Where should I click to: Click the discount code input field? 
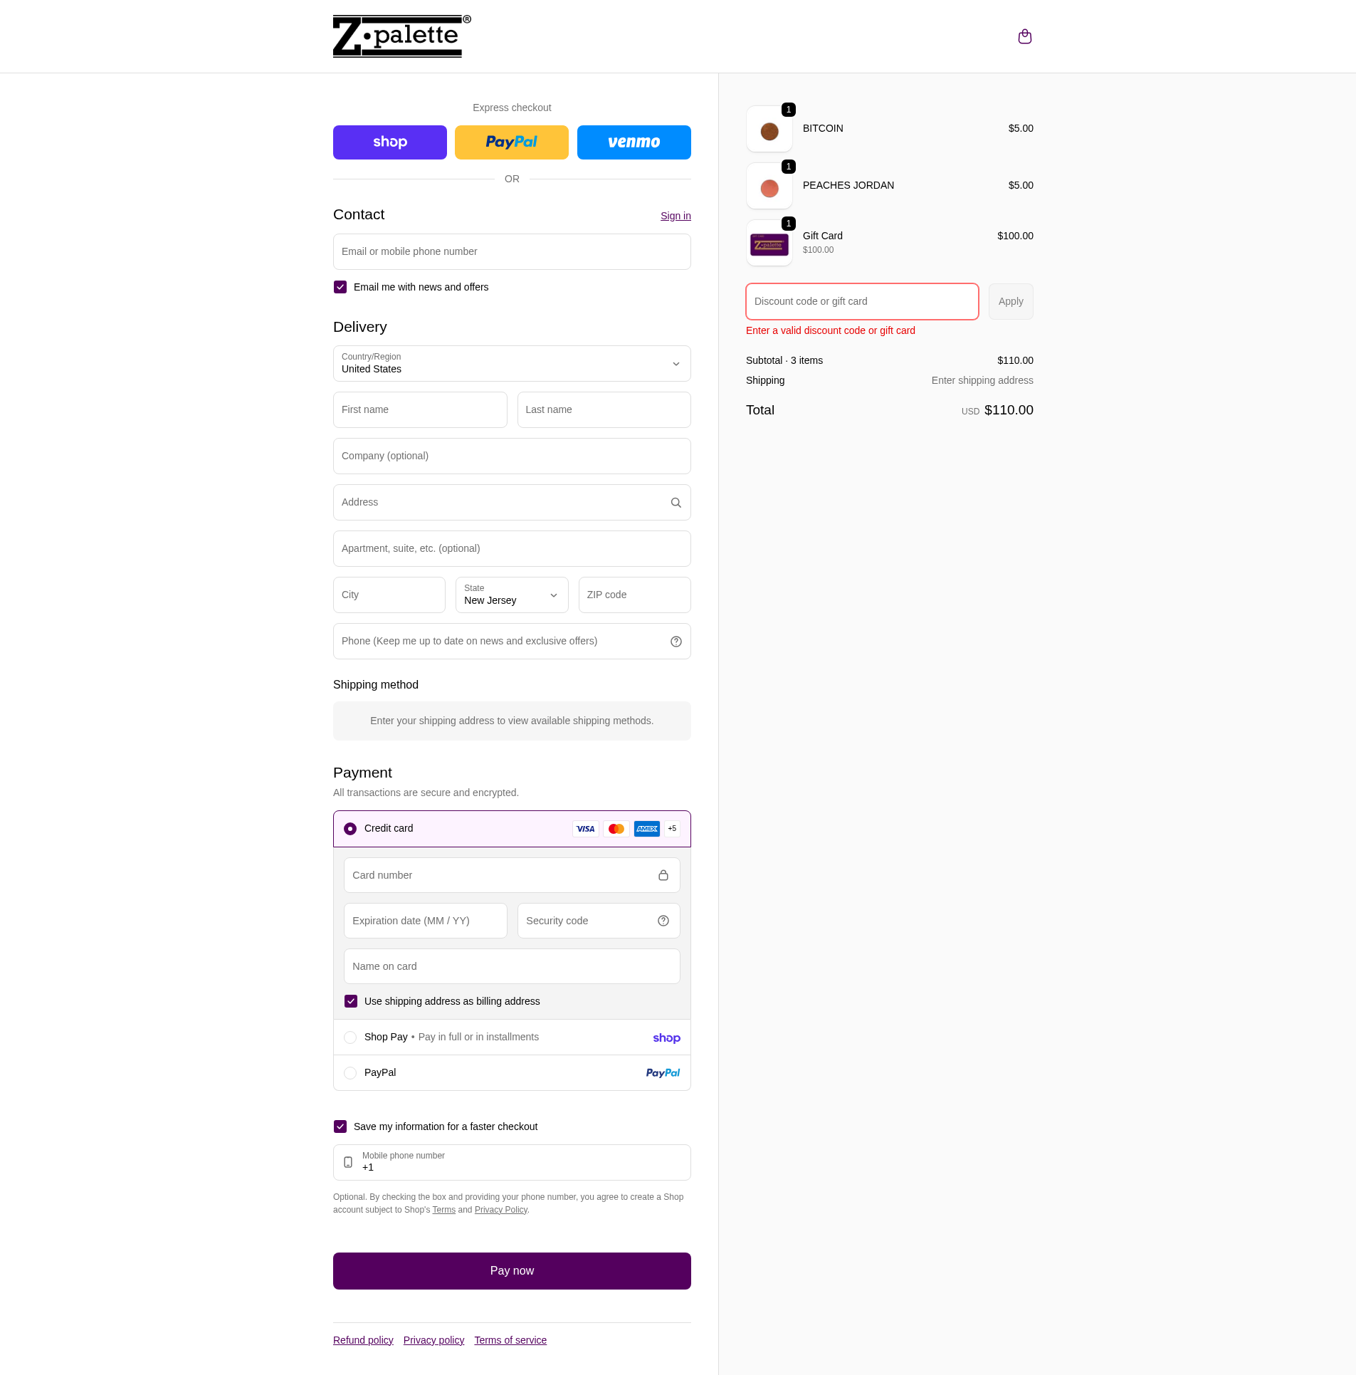[861, 301]
